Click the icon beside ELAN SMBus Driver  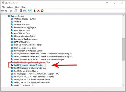tap(12, 42)
